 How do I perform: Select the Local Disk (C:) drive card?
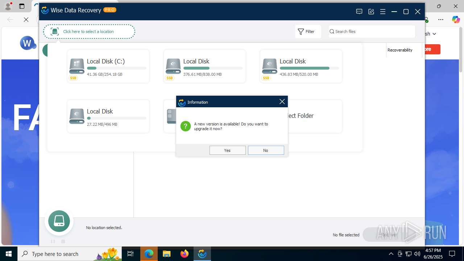pos(108,66)
